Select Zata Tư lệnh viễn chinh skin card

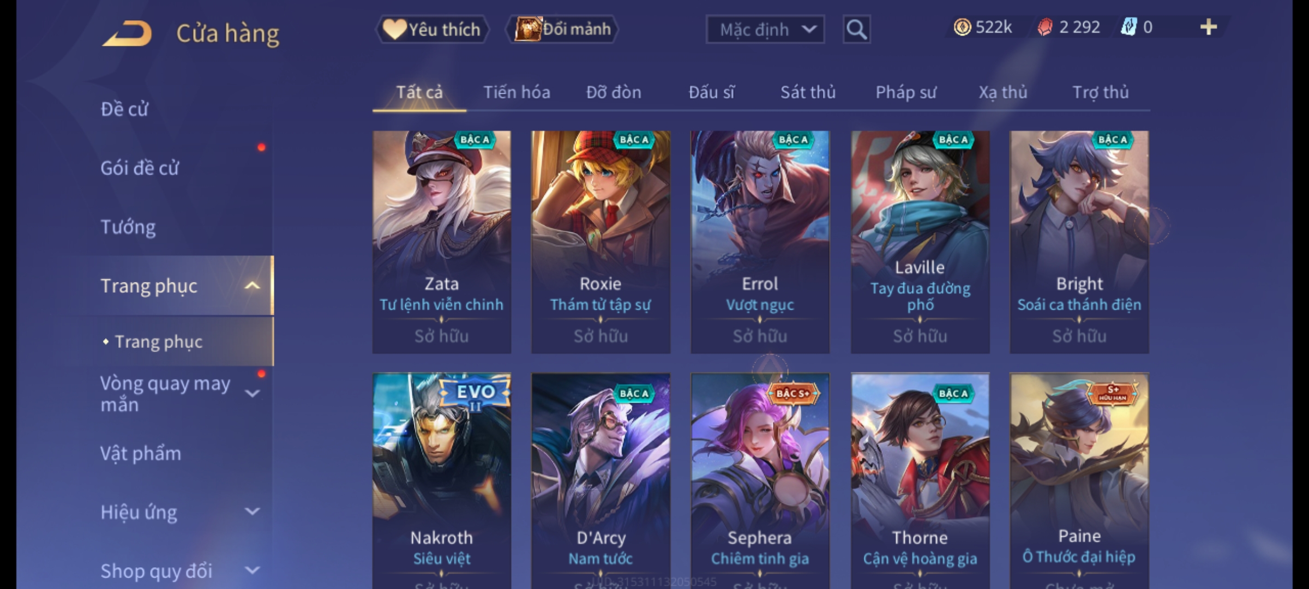[x=442, y=242]
